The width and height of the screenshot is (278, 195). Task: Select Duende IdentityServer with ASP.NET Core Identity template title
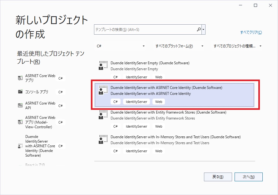(x=166, y=87)
